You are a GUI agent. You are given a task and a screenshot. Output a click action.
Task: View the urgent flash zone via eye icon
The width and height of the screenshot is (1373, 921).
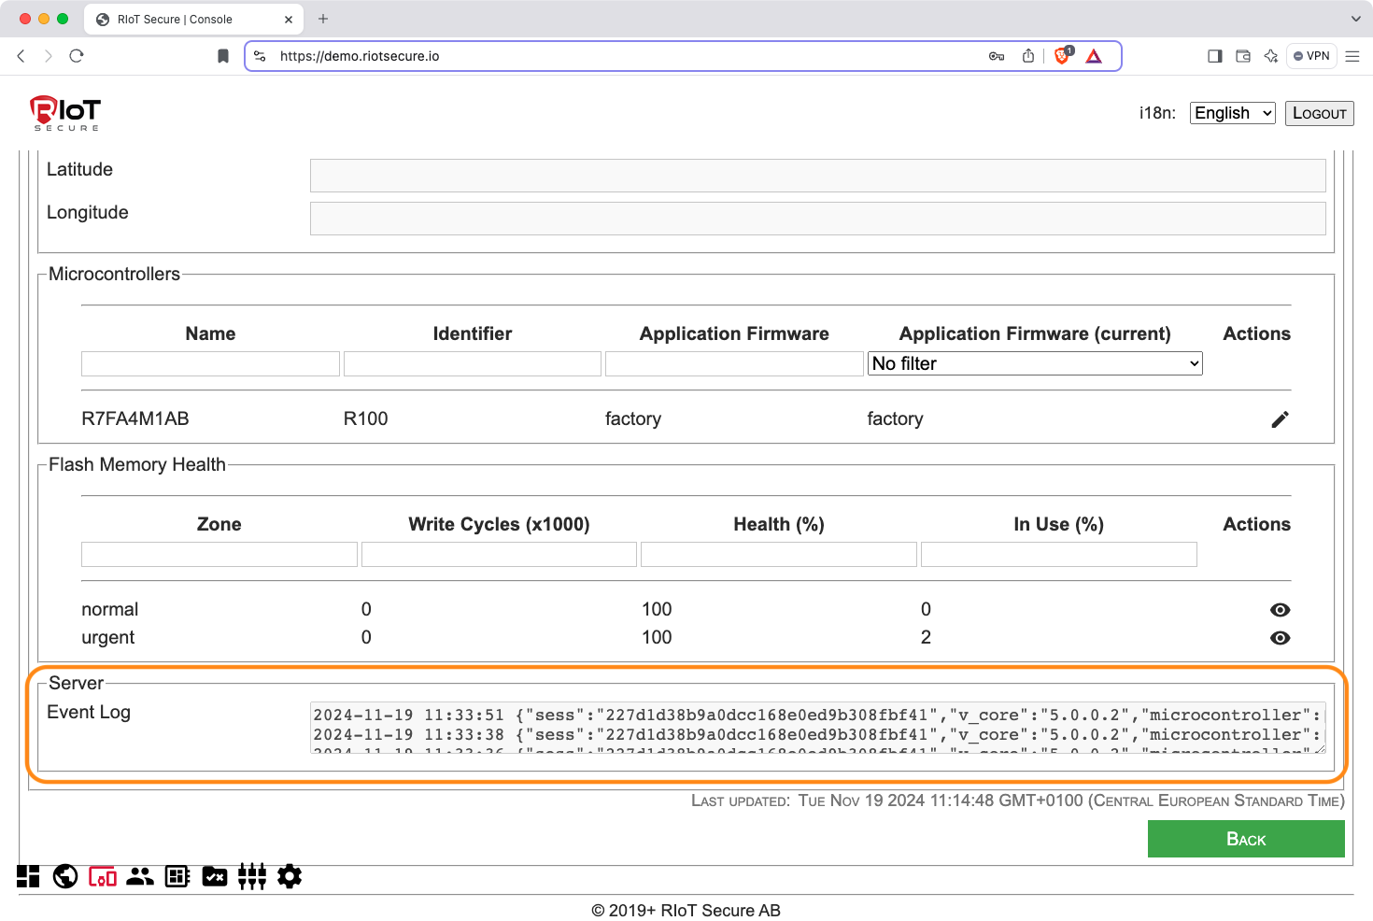click(x=1280, y=638)
